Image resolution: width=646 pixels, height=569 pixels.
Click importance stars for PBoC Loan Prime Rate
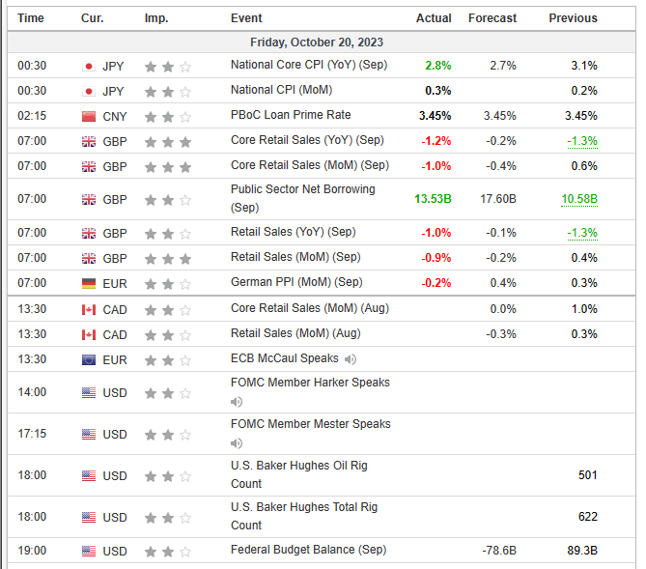point(168,116)
